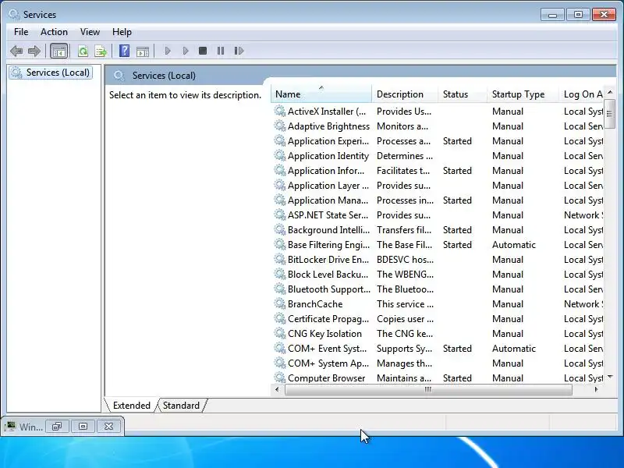Maximize the minimized Win... window

tap(83, 426)
